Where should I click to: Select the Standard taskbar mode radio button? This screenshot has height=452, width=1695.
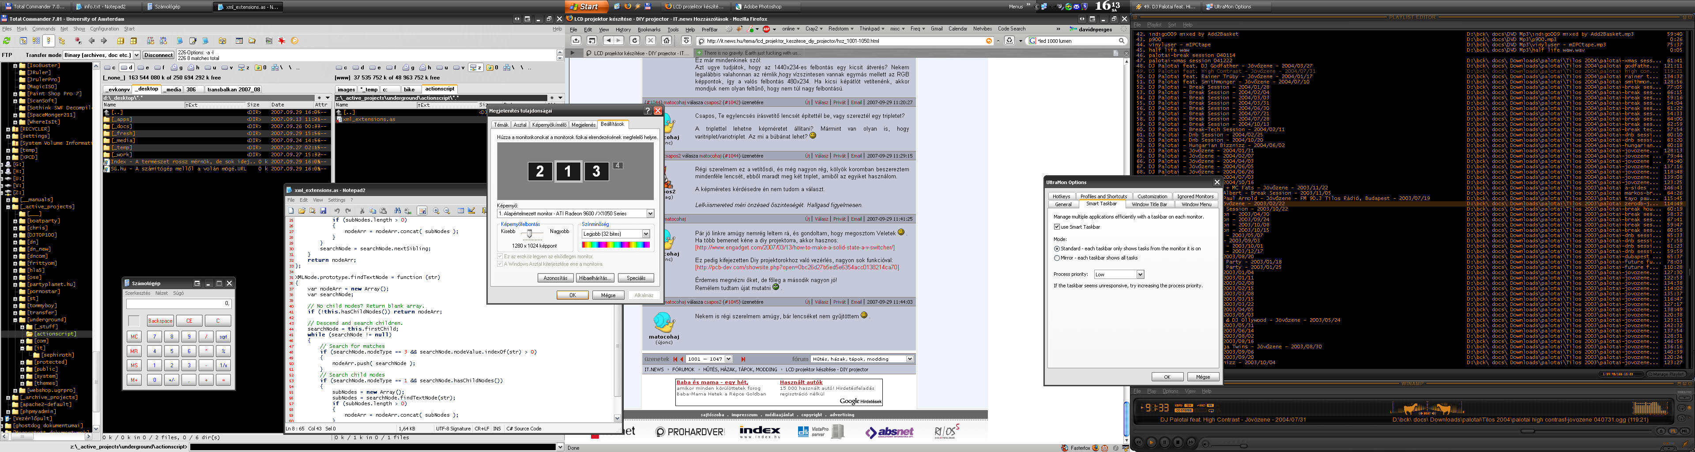[x=1057, y=249]
